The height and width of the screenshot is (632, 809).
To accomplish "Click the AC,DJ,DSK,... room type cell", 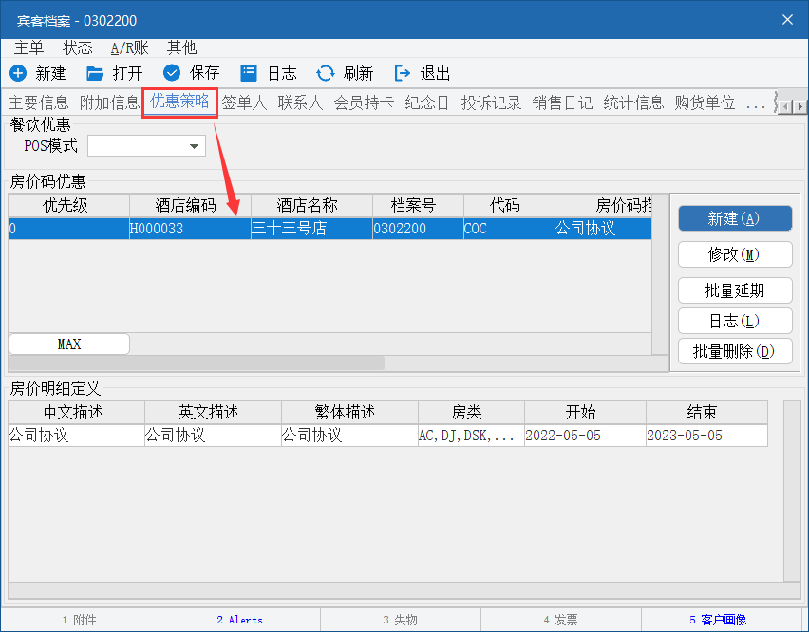I will pos(471,436).
